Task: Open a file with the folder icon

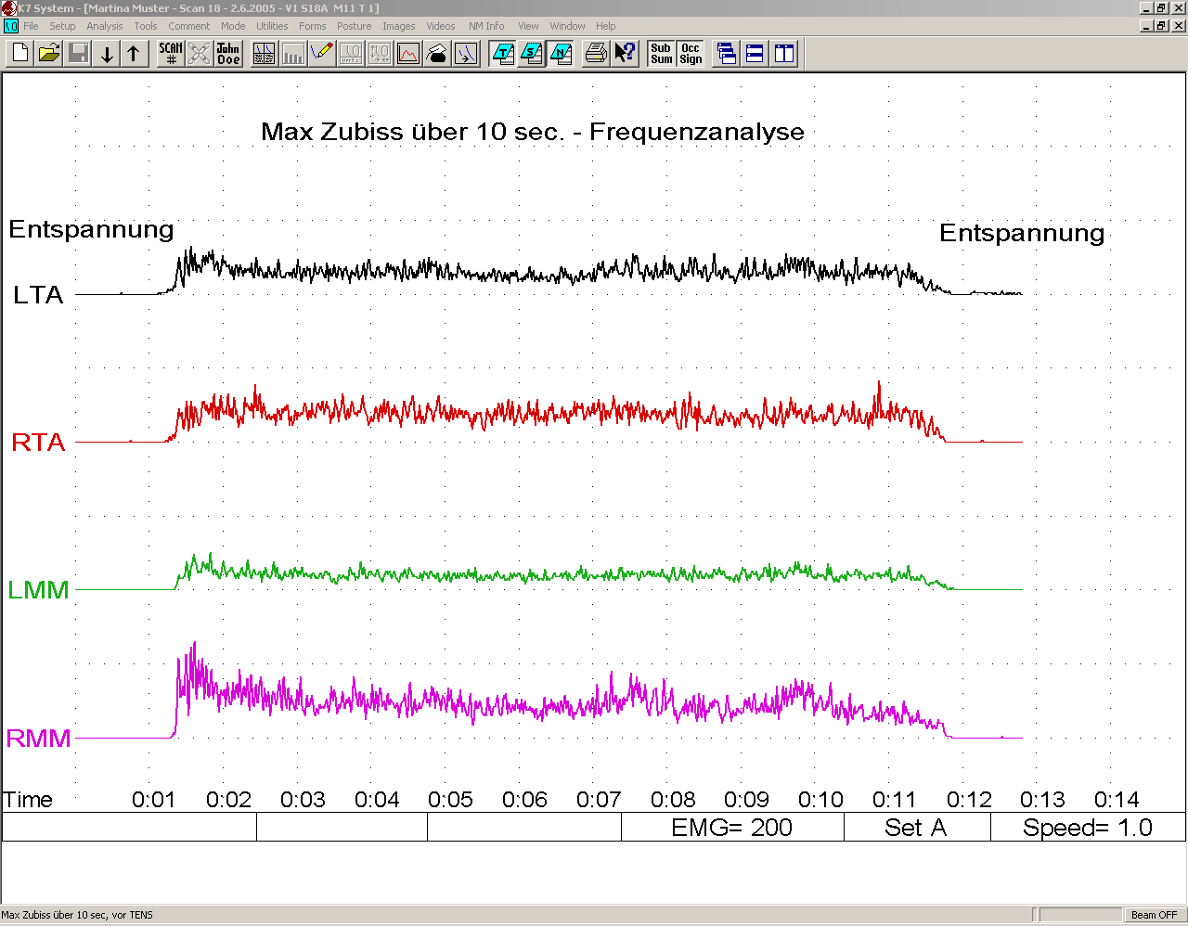Action: point(49,54)
